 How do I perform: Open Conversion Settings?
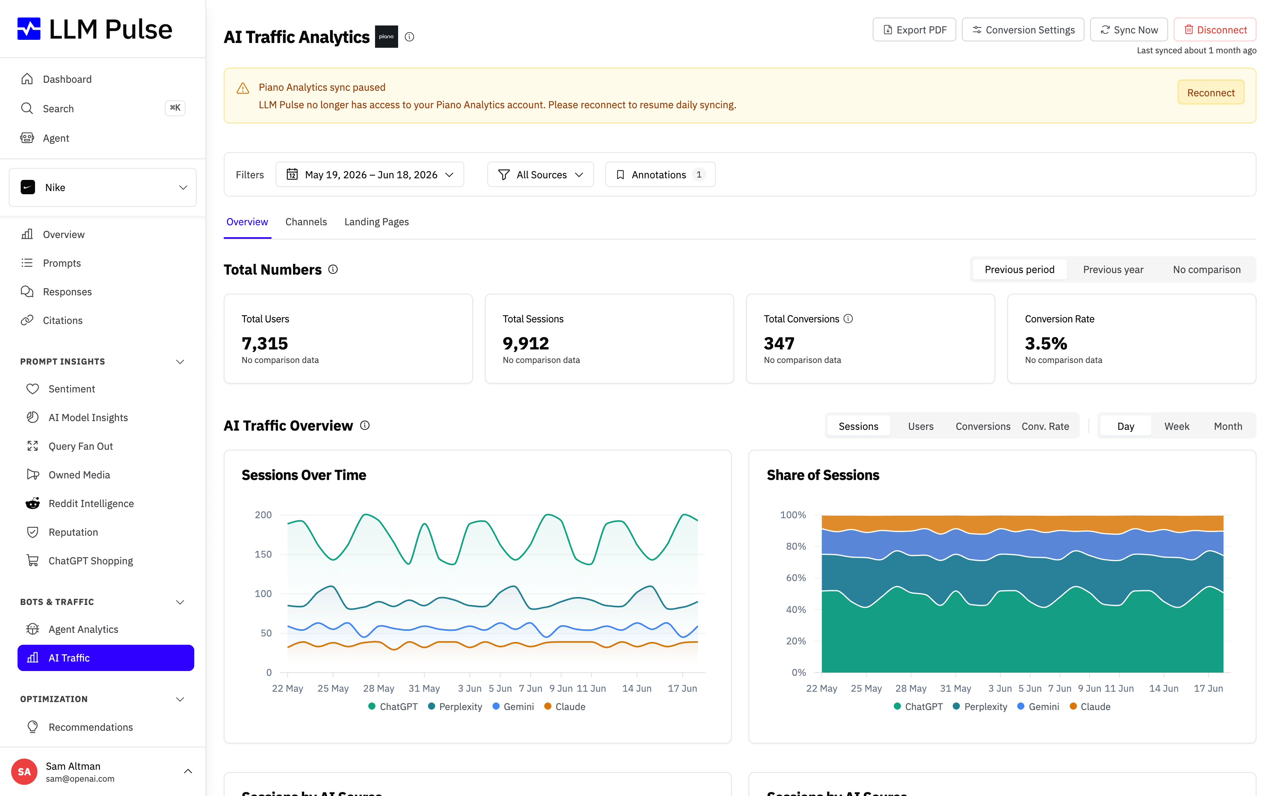tap(1022, 29)
